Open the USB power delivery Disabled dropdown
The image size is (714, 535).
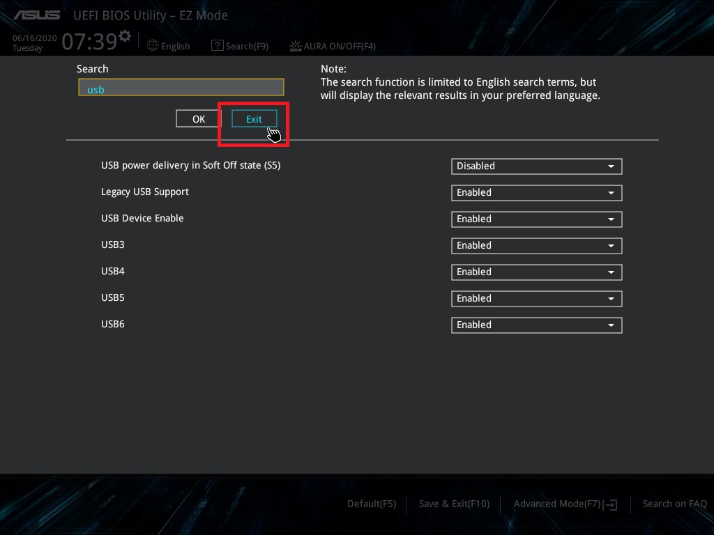536,166
